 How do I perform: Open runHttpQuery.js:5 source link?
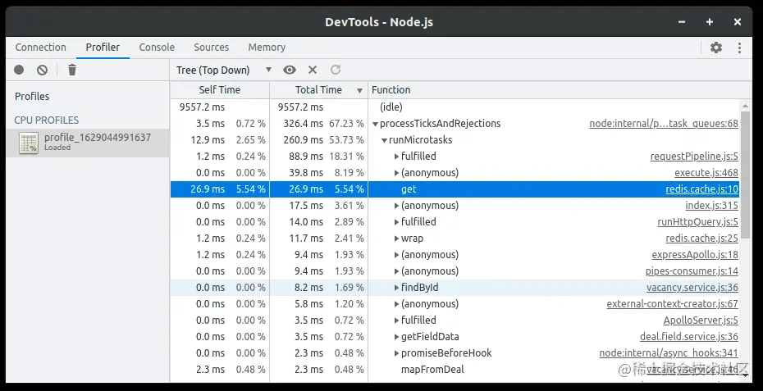click(x=698, y=222)
